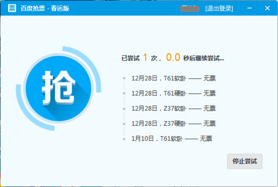Click the blurred username in title bar
278x187 pixels.
click(x=190, y=9)
